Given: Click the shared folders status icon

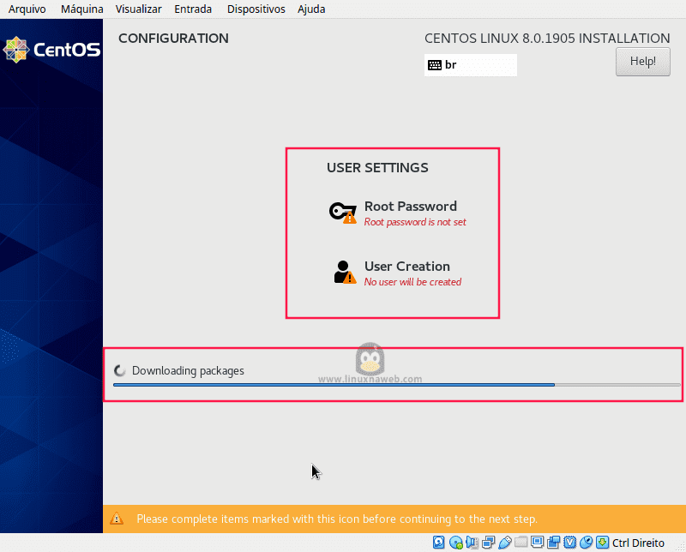Looking at the screenshot, I should [521, 543].
